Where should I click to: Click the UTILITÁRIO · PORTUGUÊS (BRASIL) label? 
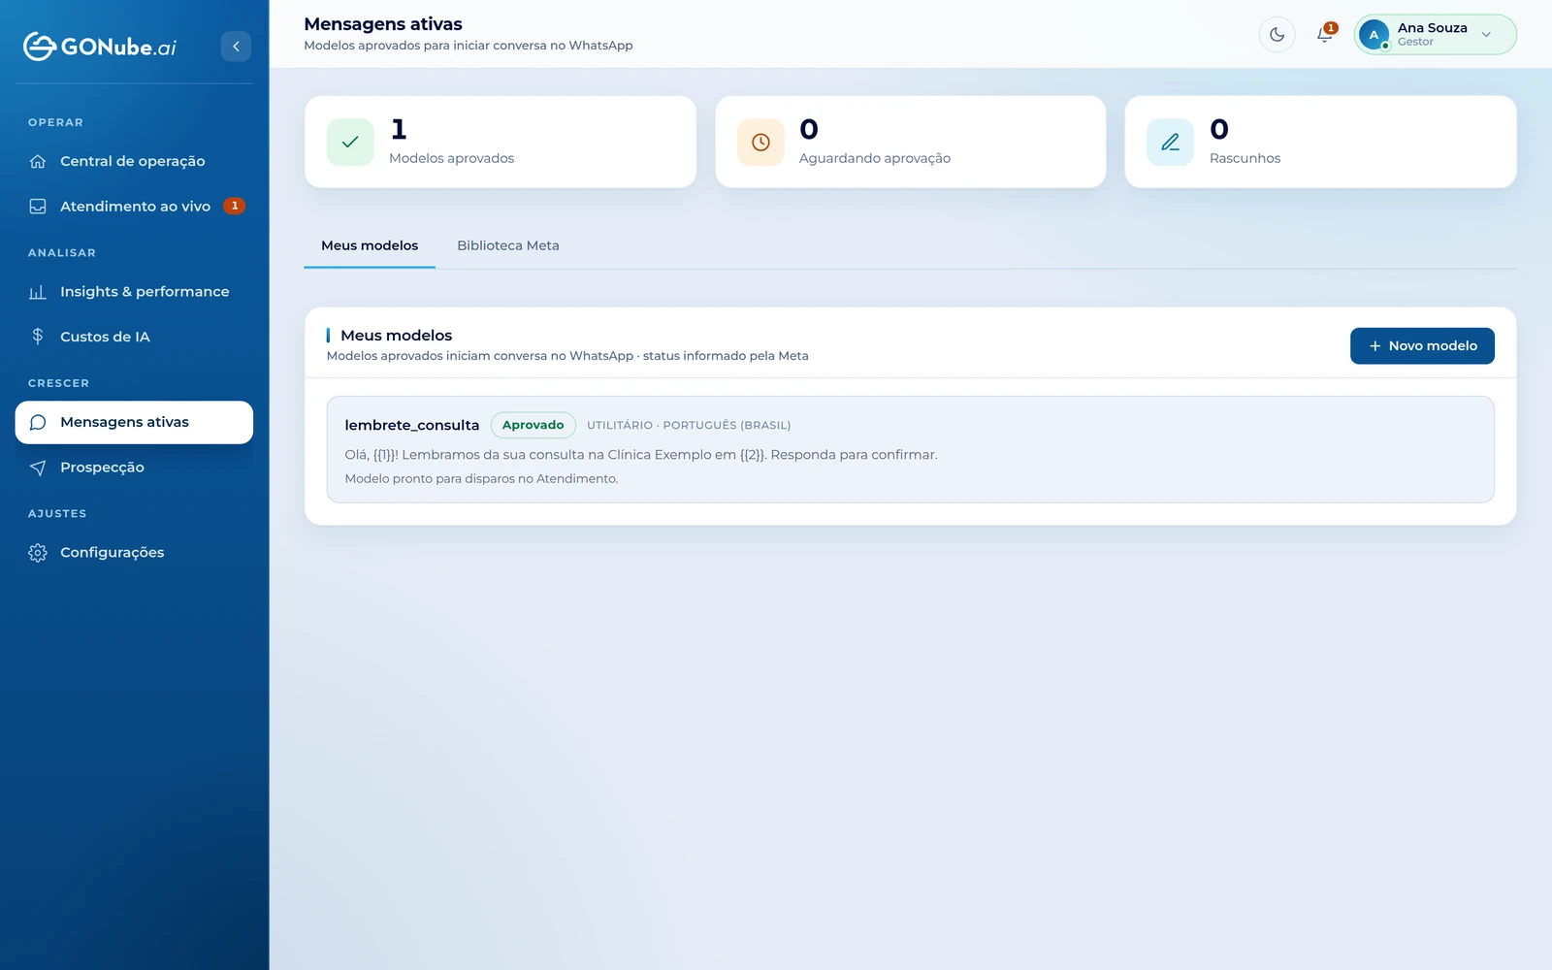(689, 425)
